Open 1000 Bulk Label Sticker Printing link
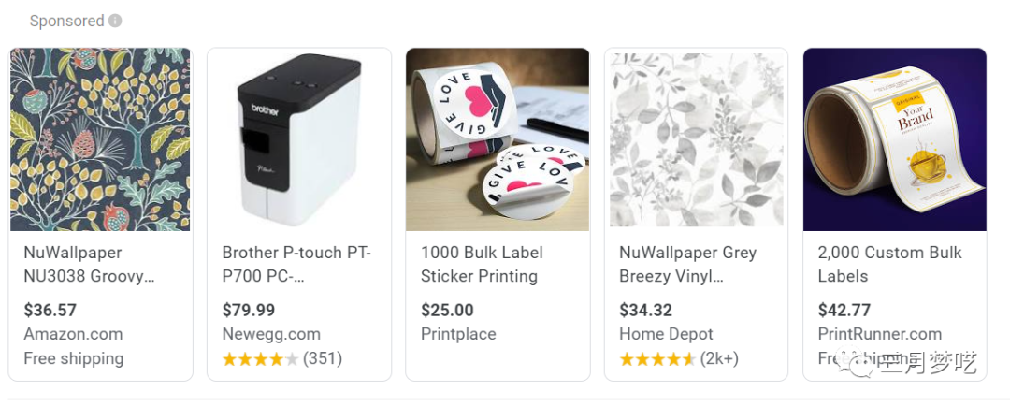Image resolution: width=1010 pixels, height=407 pixels. (481, 264)
